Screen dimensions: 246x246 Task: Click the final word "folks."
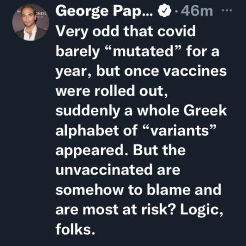pyautogui.click(x=75, y=229)
